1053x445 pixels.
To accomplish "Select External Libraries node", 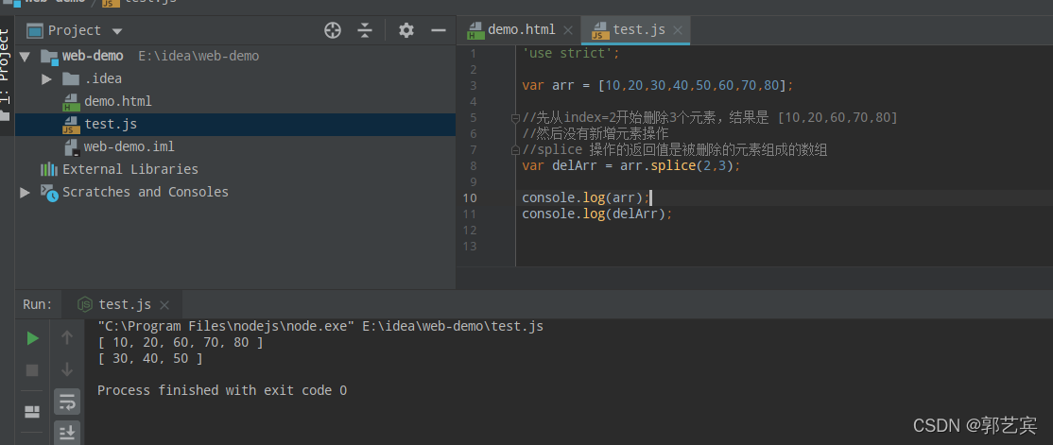I will [130, 169].
